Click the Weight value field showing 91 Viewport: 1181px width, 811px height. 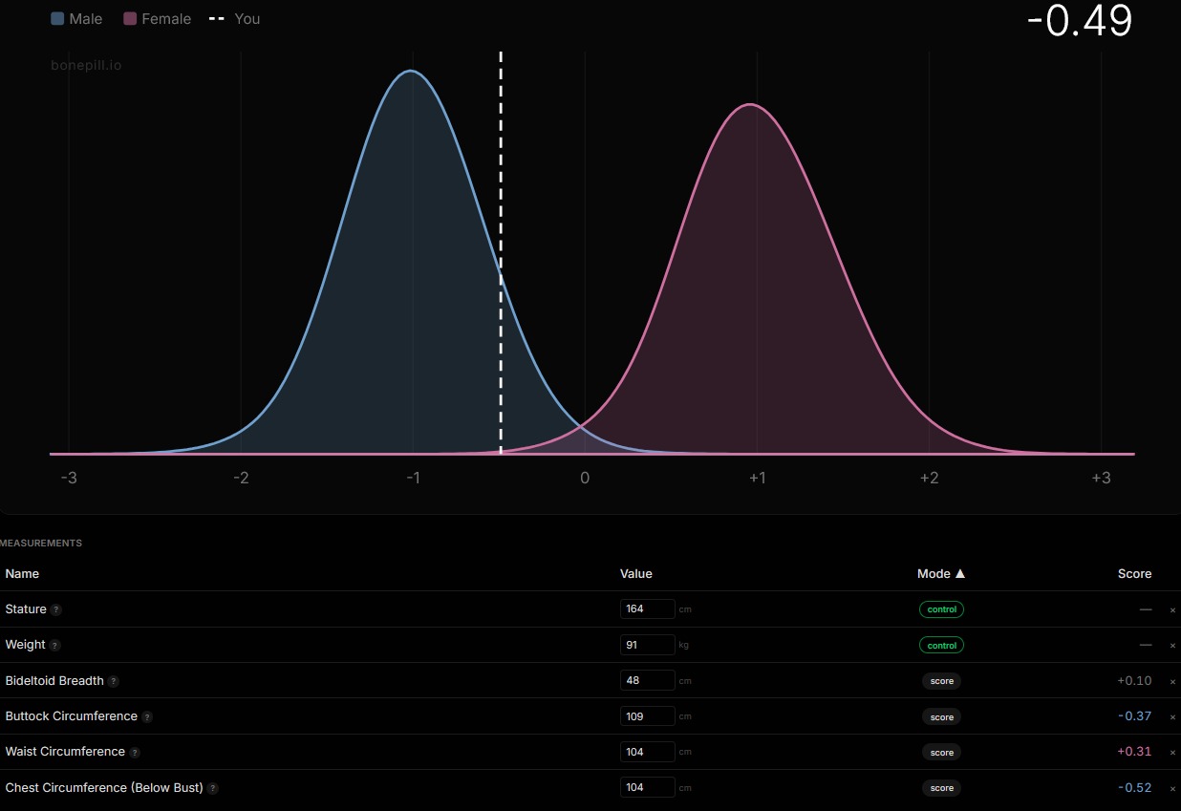(648, 645)
